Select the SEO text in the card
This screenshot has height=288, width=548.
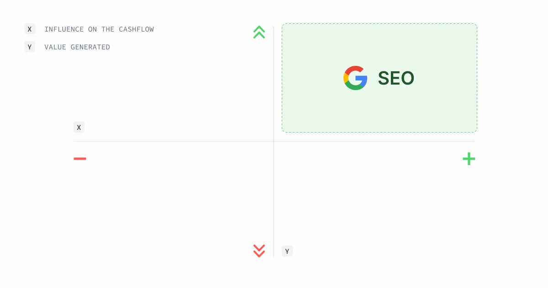click(396, 79)
